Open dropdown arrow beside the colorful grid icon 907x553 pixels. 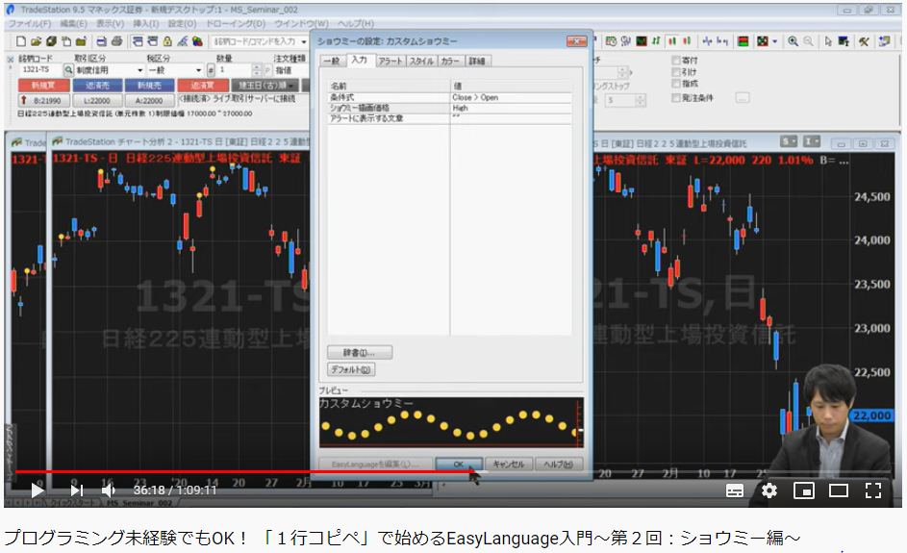(774, 41)
